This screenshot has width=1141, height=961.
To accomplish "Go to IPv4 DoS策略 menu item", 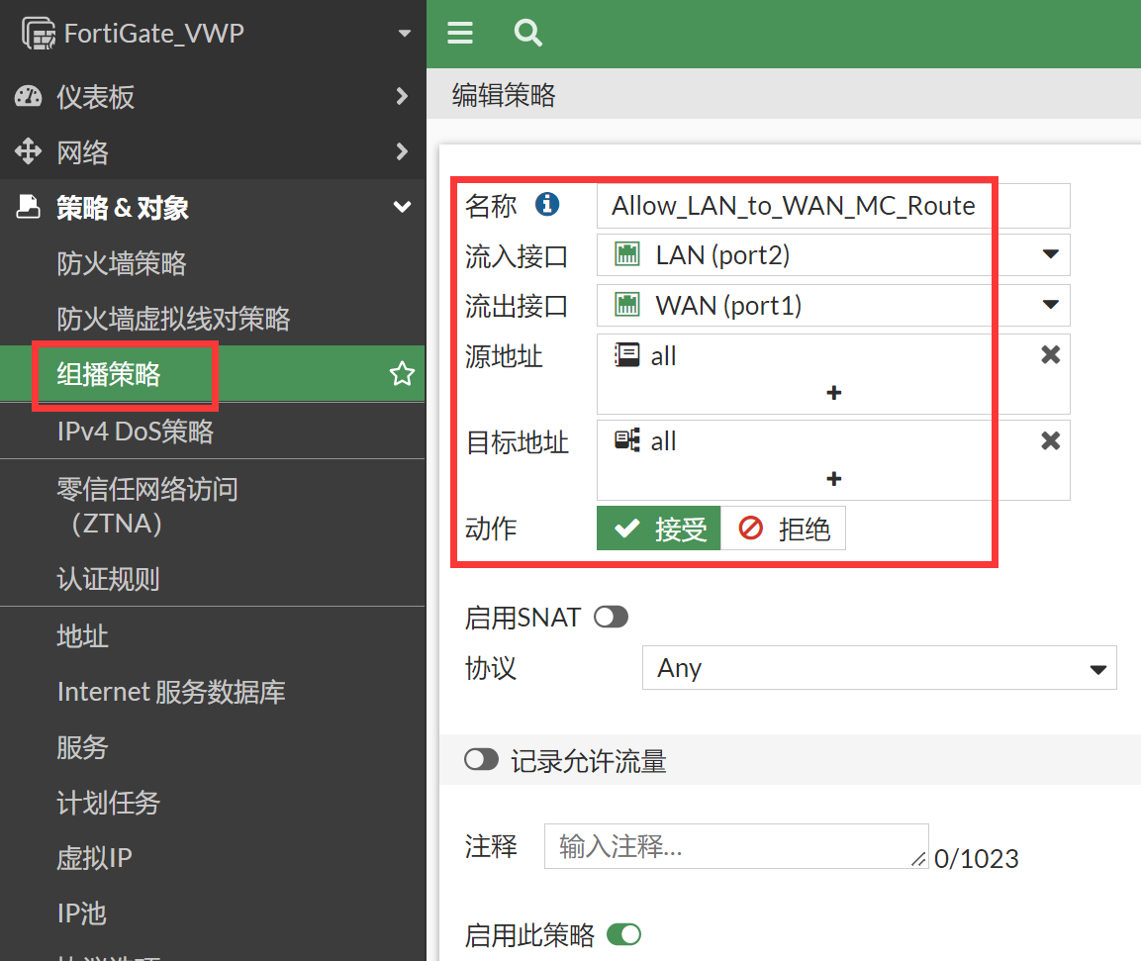I will point(136,432).
